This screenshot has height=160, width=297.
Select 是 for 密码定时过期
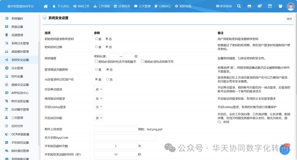pos(97,47)
